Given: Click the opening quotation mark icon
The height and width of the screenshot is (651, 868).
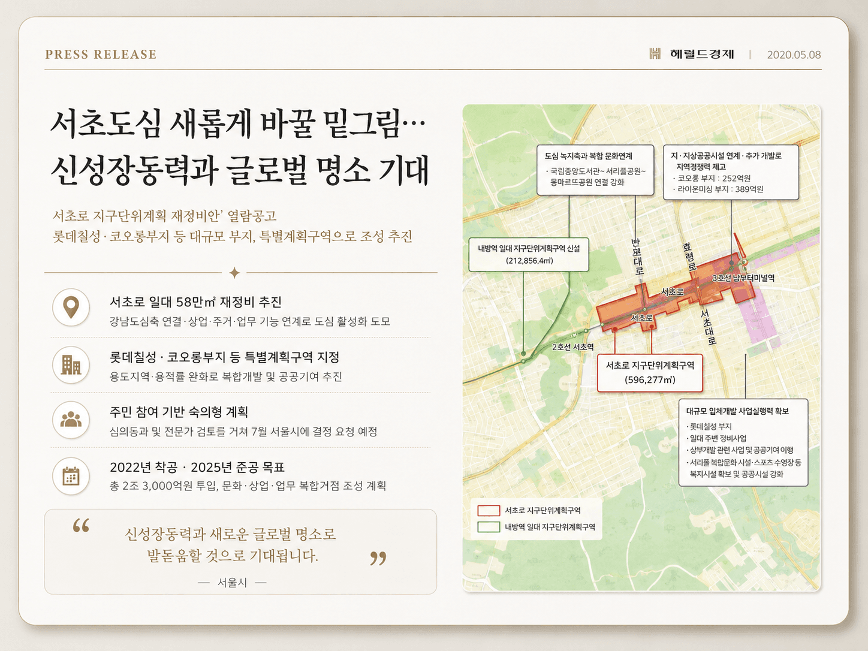Looking at the screenshot, I should click(x=81, y=526).
